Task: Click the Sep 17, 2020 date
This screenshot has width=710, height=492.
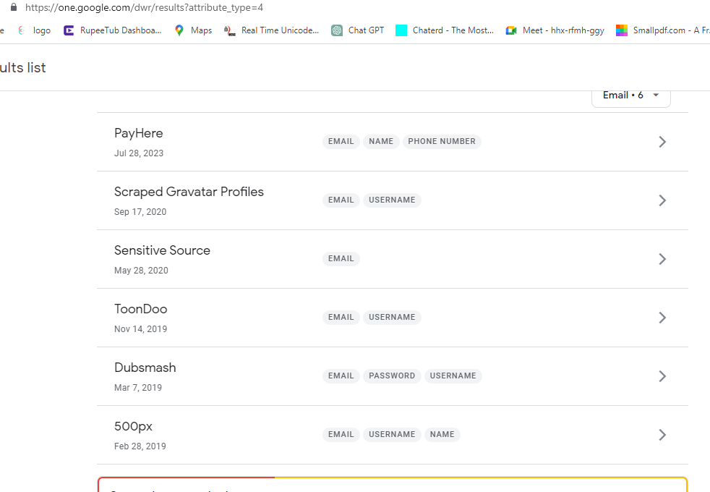Action: (140, 211)
